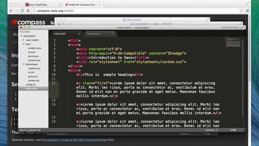Collapse the sassproject folder
The width and height of the screenshot is (259, 146).
[x=21, y=36]
